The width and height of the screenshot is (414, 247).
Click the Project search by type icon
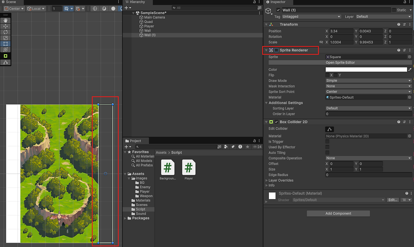point(226,147)
